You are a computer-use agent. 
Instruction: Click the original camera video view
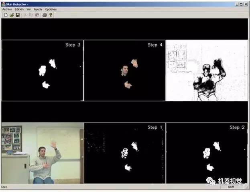43,153
